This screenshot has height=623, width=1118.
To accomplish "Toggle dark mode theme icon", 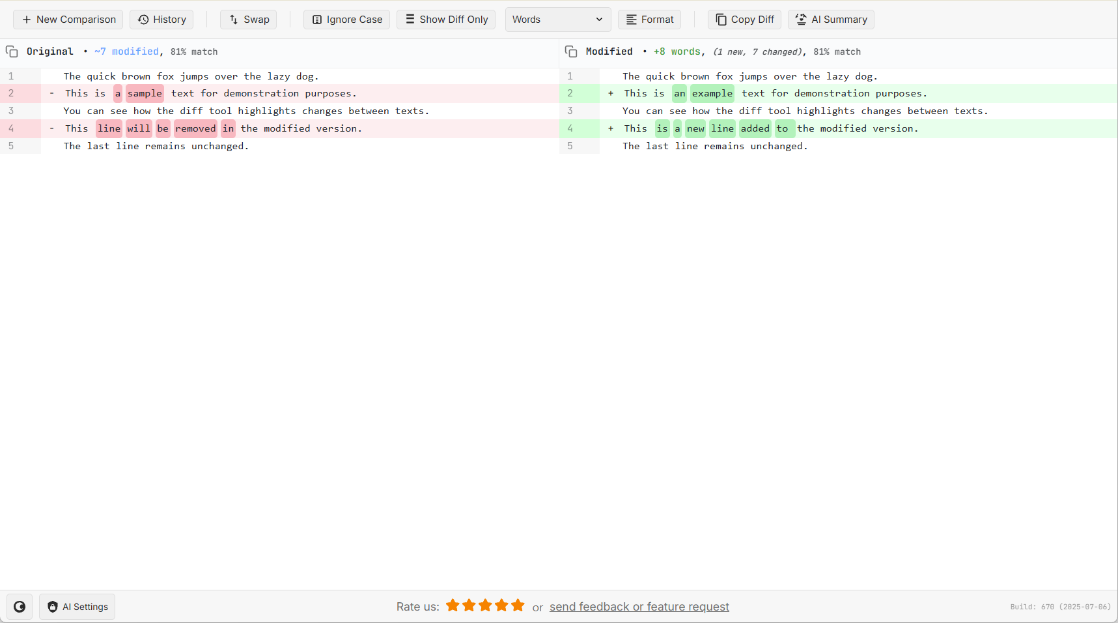I will pos(20,607).
